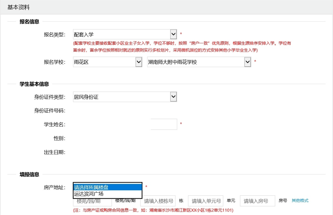
Task: Click the 房产地址 label
Action: tap(55, 187)
